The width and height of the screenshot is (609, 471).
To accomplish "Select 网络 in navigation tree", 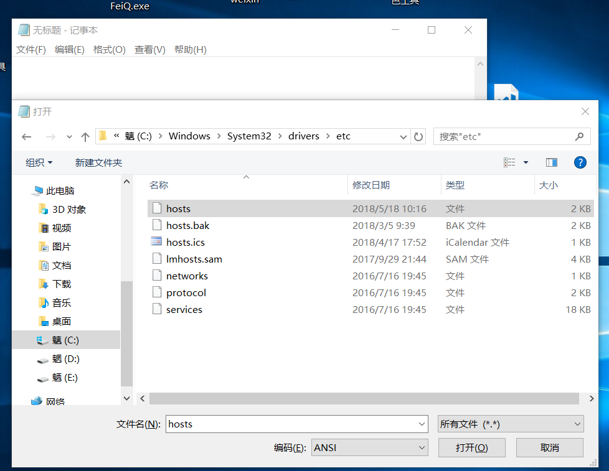I will (48, 401).
